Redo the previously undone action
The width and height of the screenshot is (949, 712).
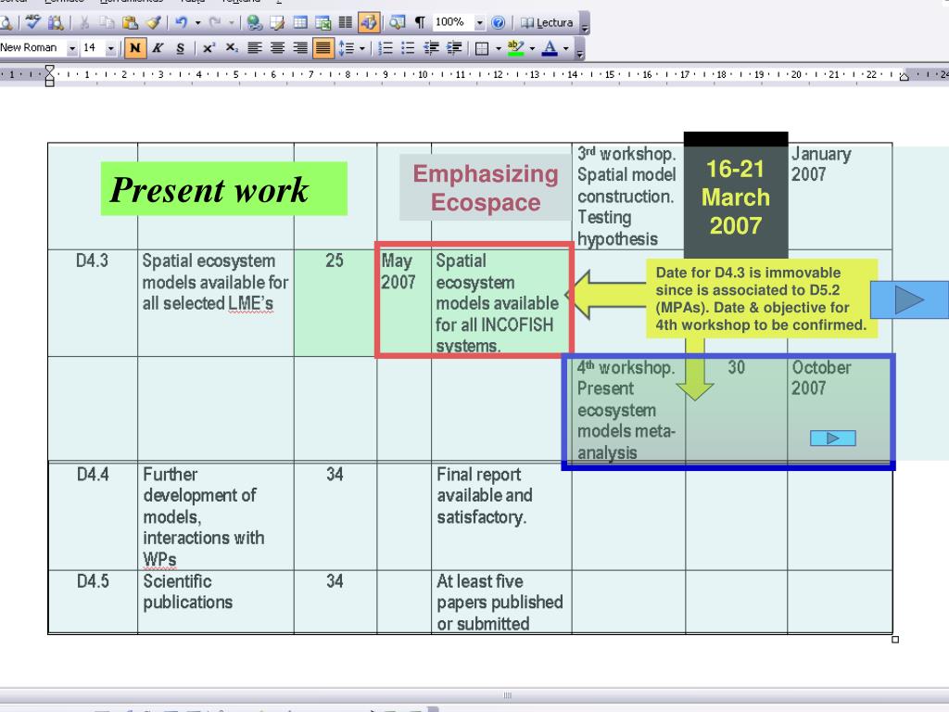[215, 23]
